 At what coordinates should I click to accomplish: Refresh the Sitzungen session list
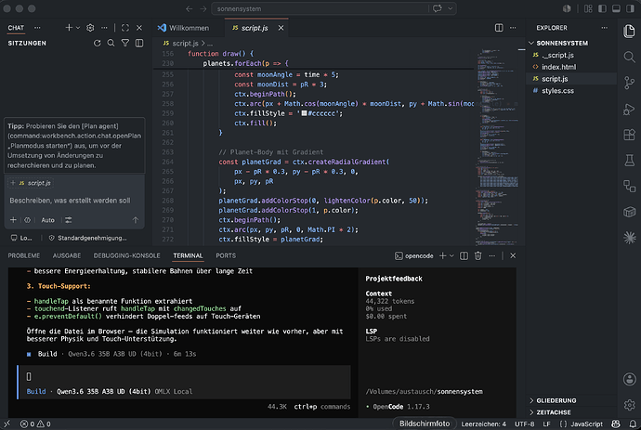pos(97,43)
